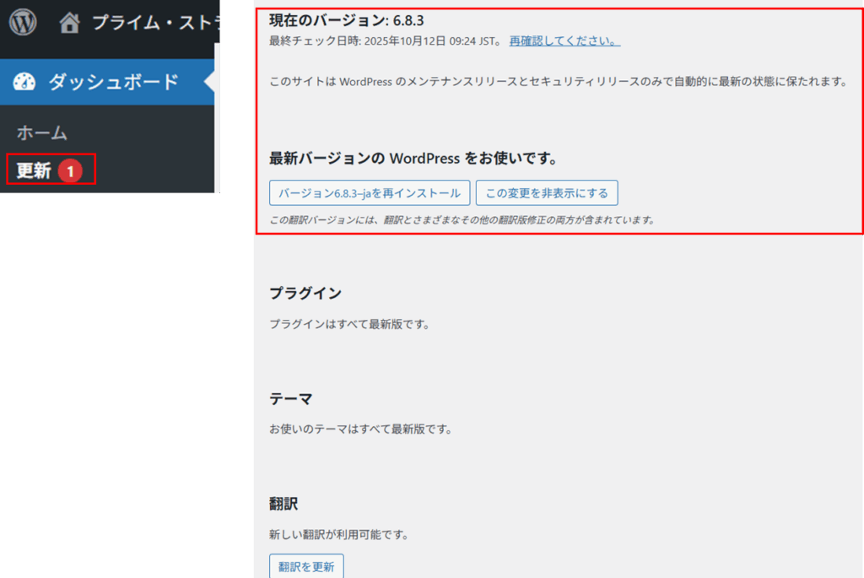
Task: Click the プラグイン section heading
Action: pyautogui.click(x=305, y=293)
